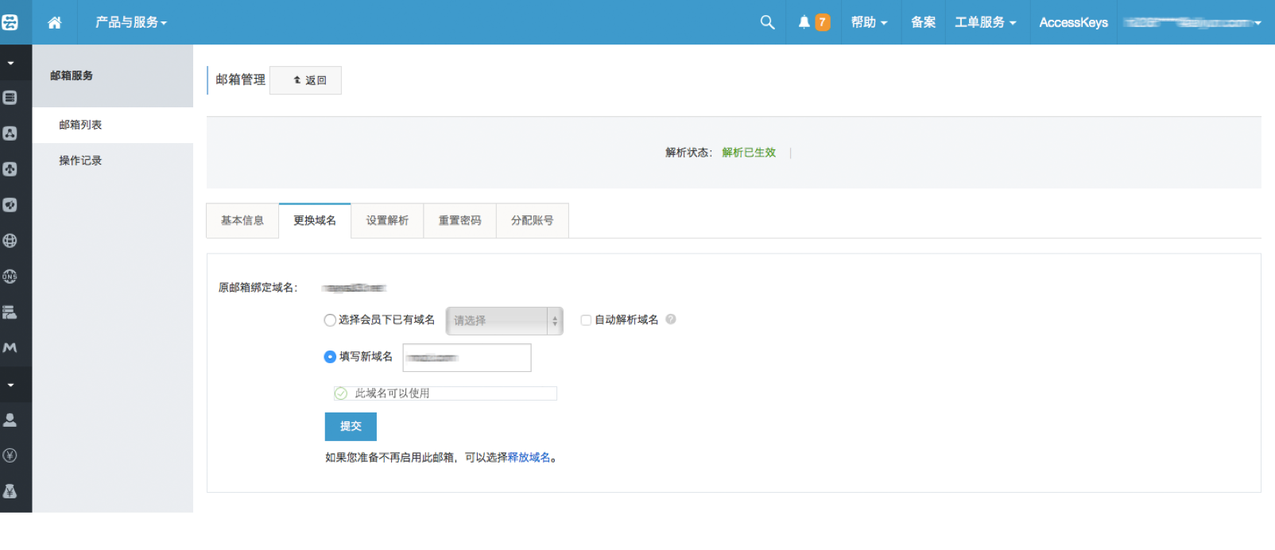Image resolution: width=1275 pixels, height=550 pixels.
Task: Click help question mark beside 自动解析域名
Action: point(671,320)
